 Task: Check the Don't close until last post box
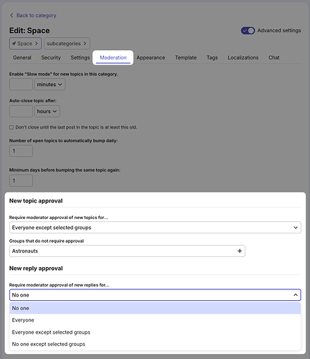coord(11,127)
